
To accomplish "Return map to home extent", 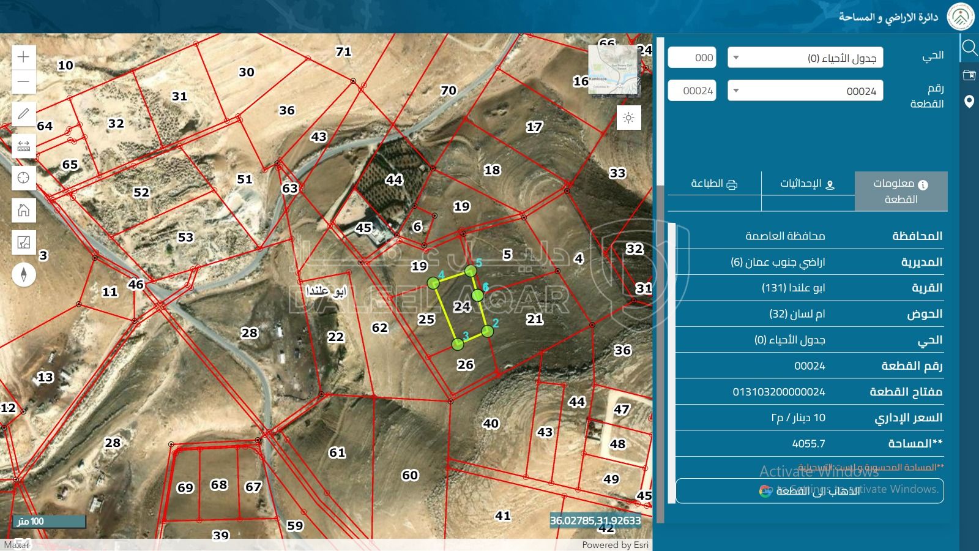I will [x=23, y=211].
